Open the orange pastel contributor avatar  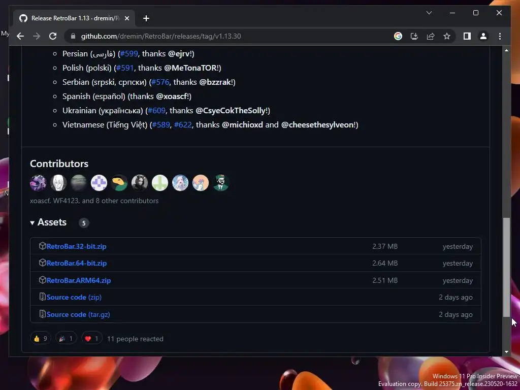coord(200,183)
